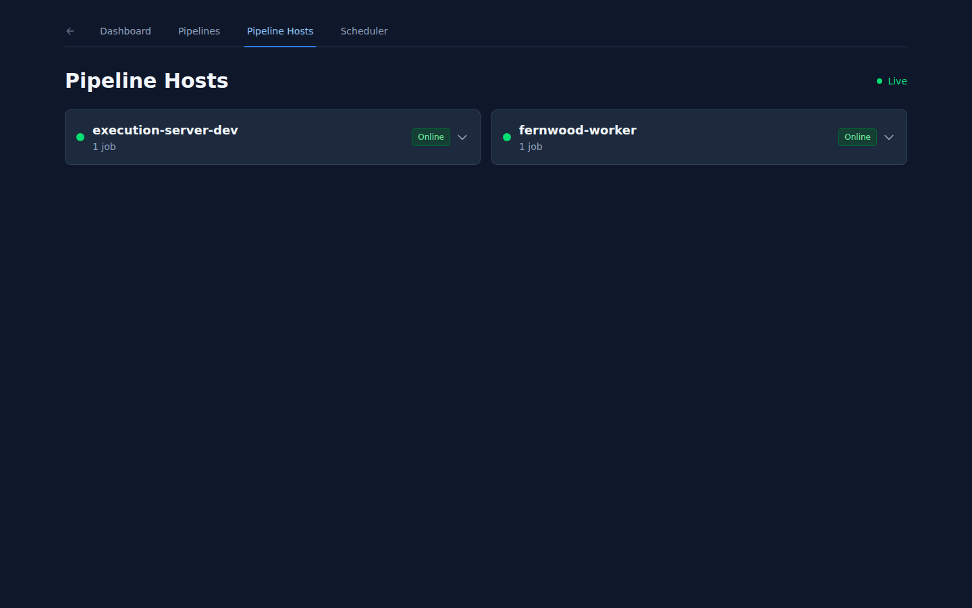Viewport: 972px width, 608px height.
Task: Select the Pipeline Hosts tab
Action: pyautogui.click(x=280, y=31)
